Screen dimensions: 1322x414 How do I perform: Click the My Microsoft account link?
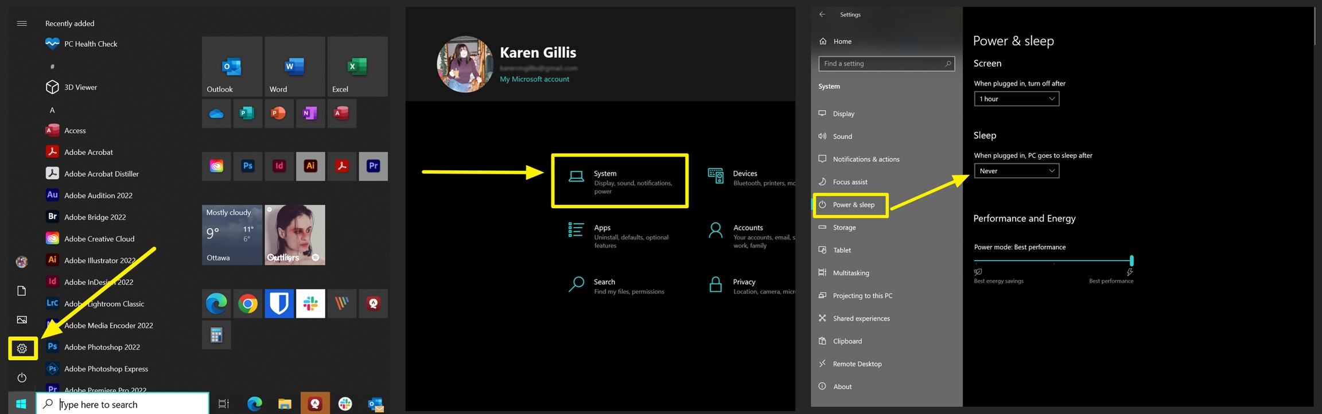point(534,79)
